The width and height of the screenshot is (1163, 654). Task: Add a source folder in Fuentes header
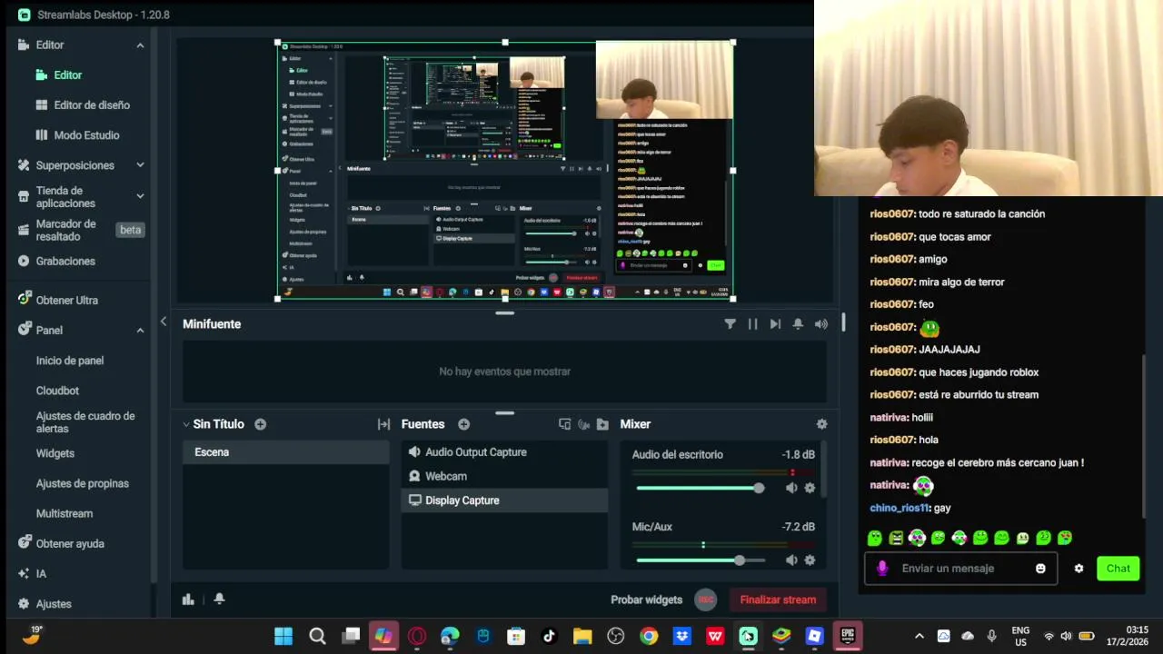coord(602,424)
